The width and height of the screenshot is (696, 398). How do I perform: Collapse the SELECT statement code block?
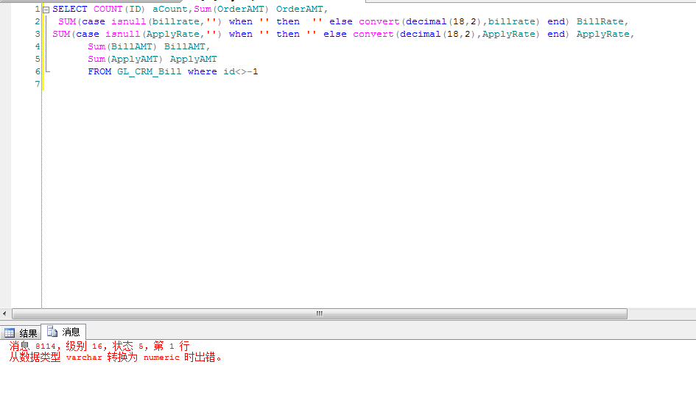tap(46, 10)
